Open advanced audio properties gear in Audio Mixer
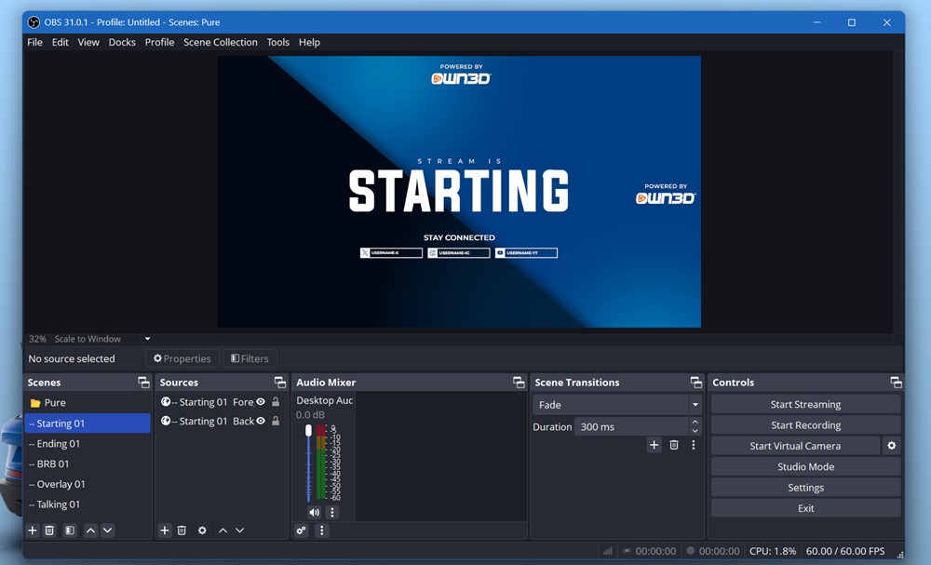 (x=301, y=530)
